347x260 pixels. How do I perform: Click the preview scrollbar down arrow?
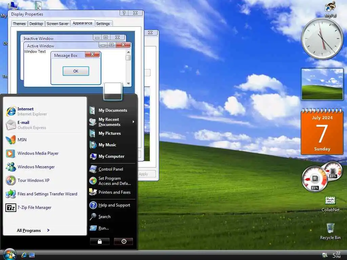[x=128, y=83]
